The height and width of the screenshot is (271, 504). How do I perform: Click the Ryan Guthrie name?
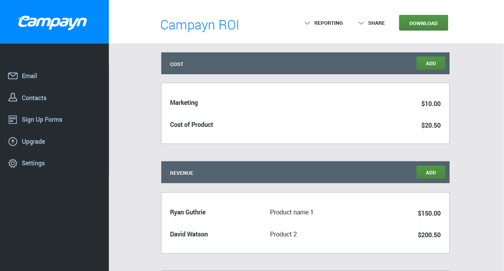point(188,212)
